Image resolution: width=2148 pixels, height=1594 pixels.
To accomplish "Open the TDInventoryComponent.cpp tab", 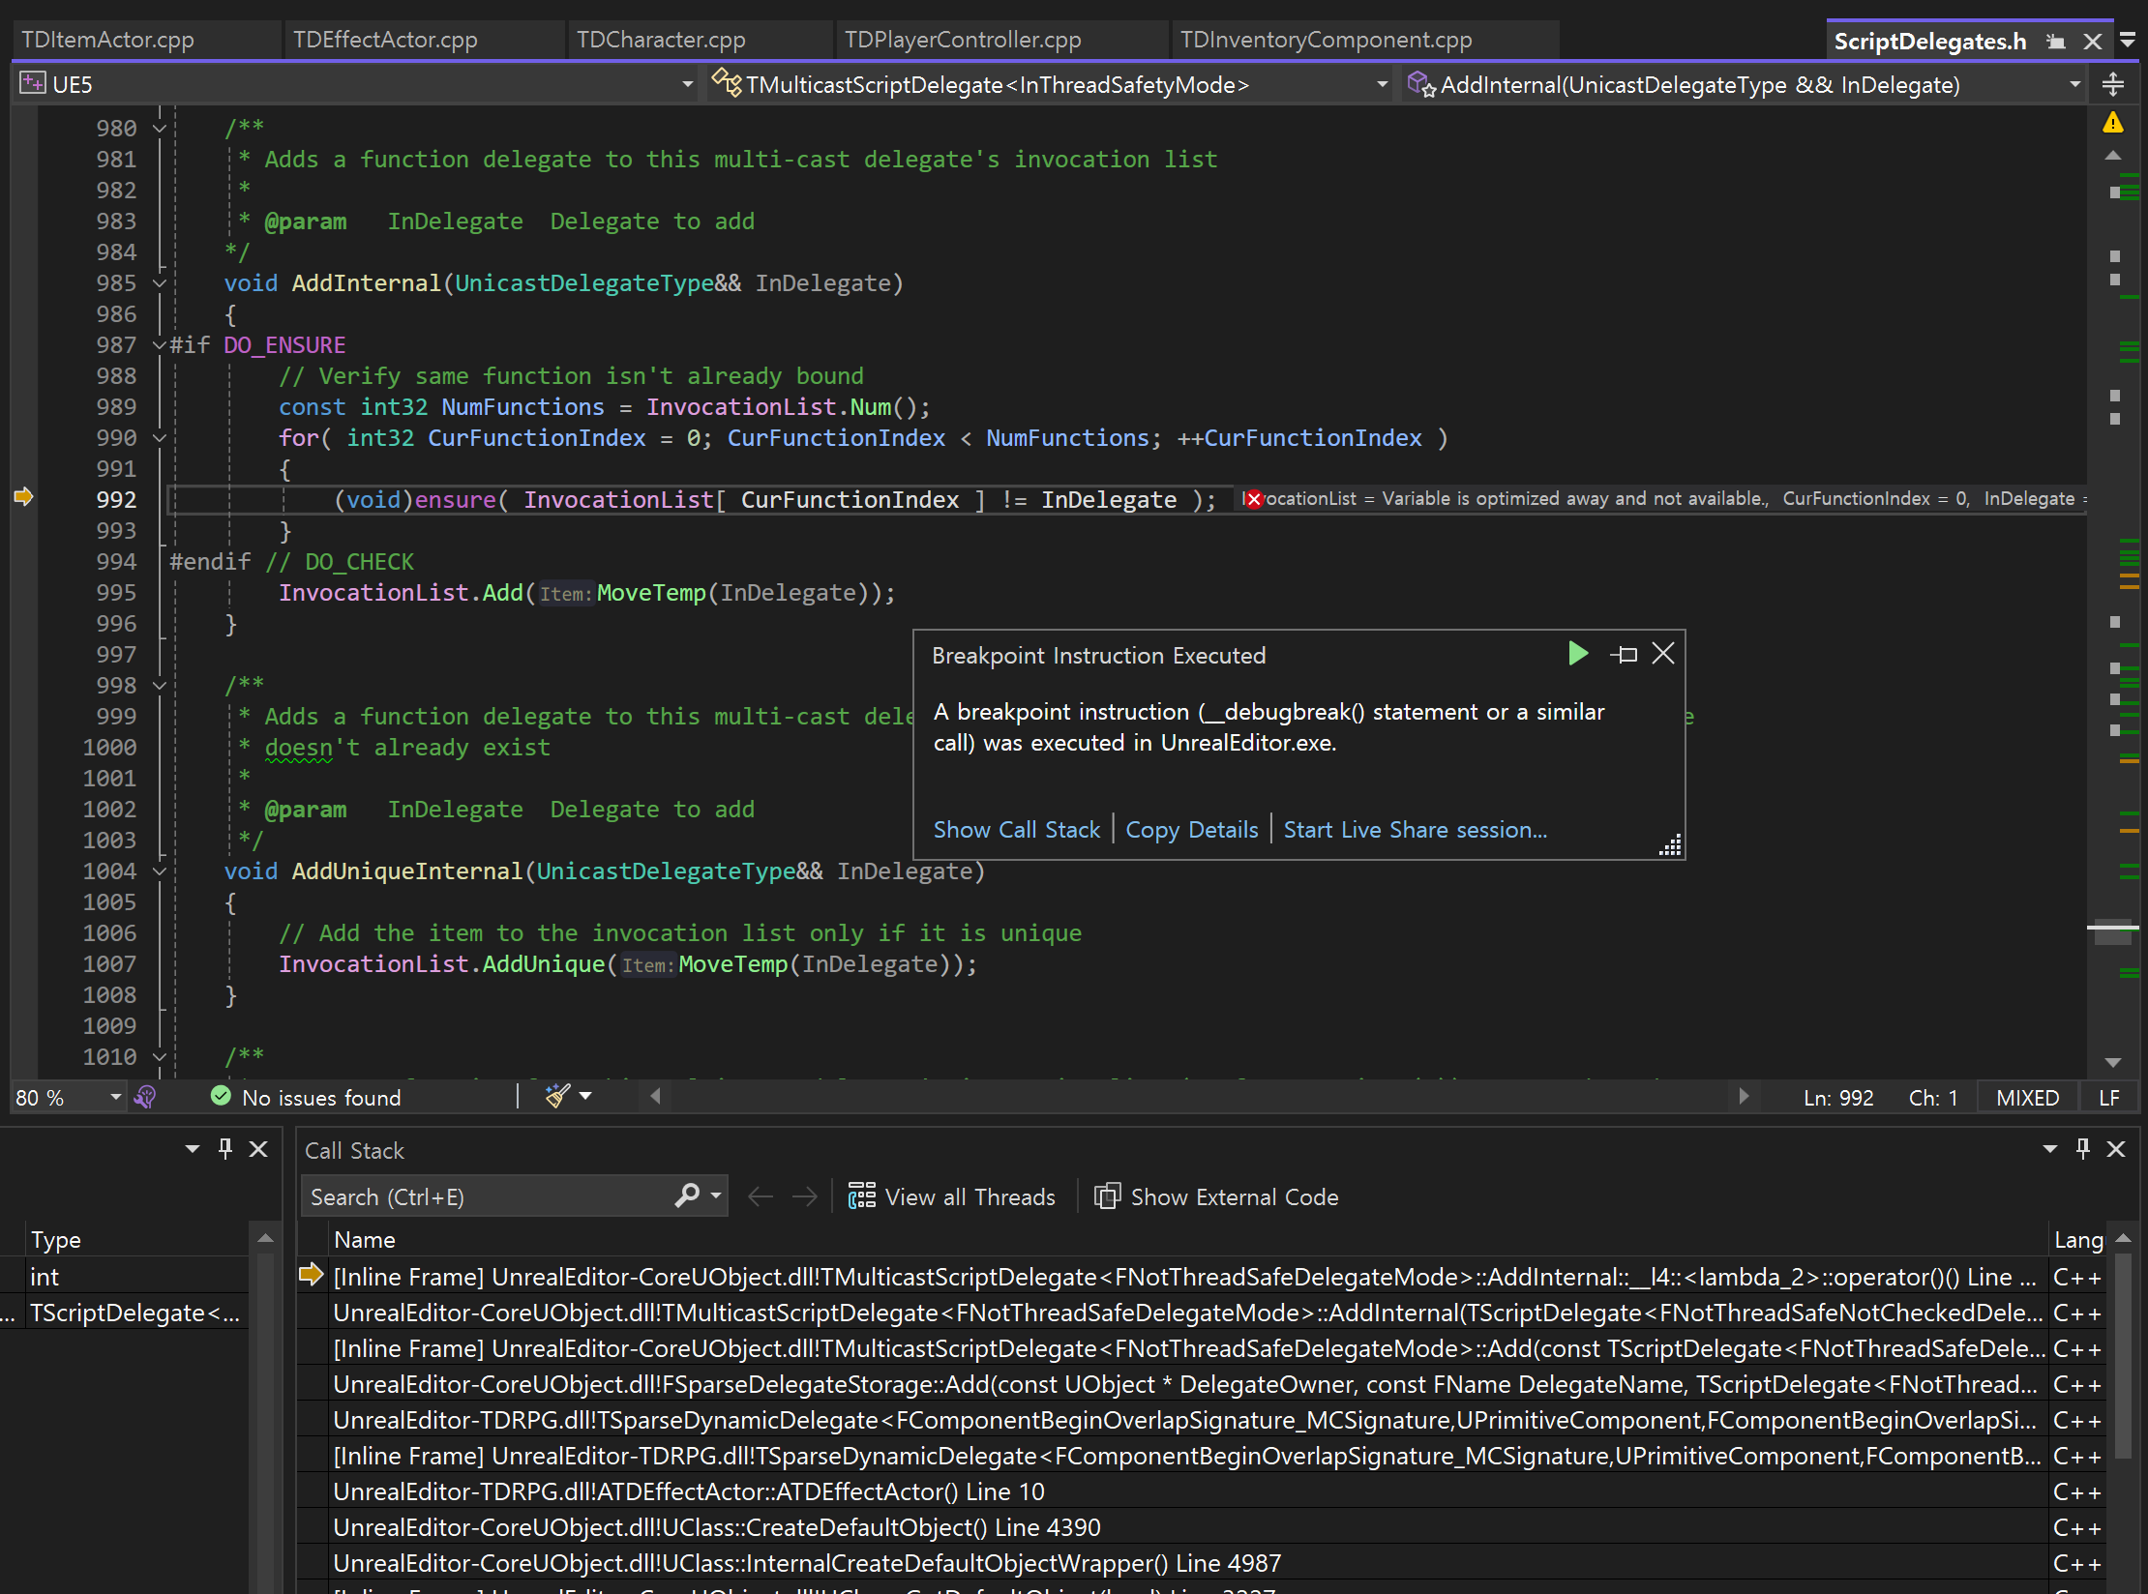I will [1326, 40].
